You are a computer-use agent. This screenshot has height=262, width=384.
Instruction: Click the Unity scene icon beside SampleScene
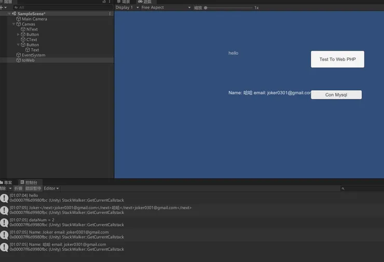point(14,13)
